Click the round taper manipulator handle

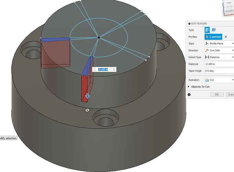(87, 110)
